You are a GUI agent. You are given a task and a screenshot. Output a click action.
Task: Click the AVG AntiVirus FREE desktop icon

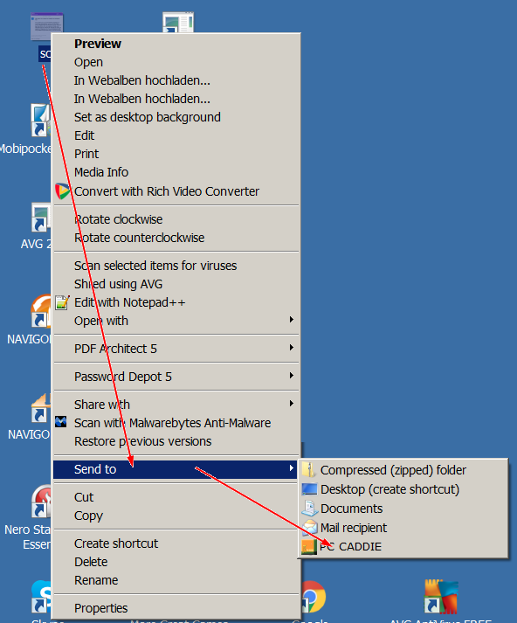click(x=441, y=597)
